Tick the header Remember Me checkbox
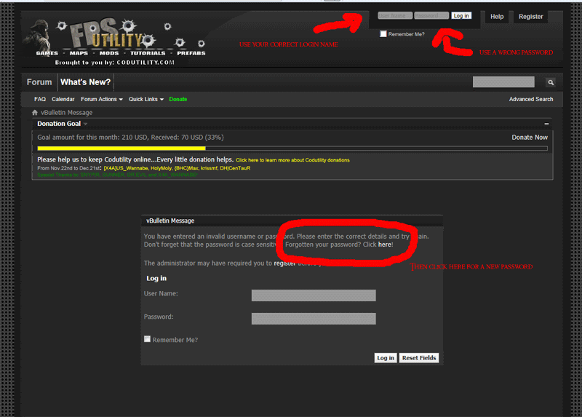Screen dimensions: 582x417 tap(383, 34)
